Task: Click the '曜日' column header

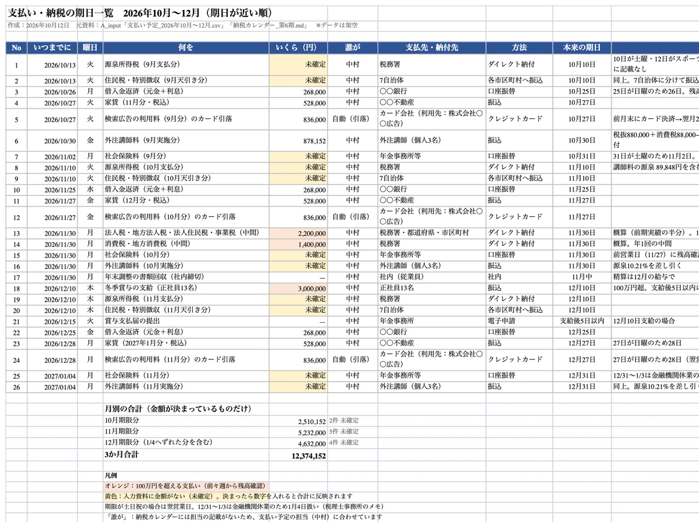Action: [90, 48]
